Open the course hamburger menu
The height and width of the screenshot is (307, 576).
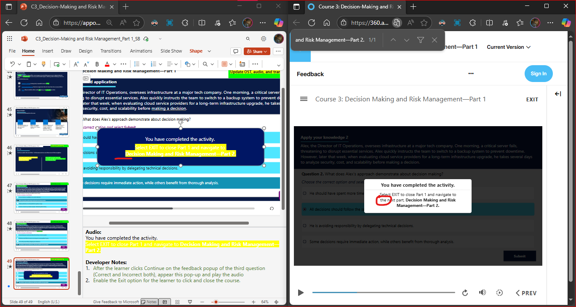pyautogui.click(x=304, y=99)
